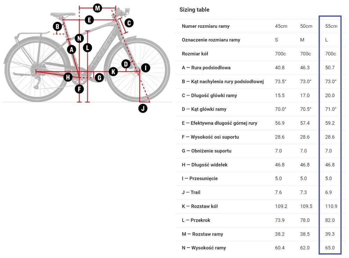Image resolution: width=349 pixels, height=258 pixels.
Task: Select the 45cm frame size column header
Action: (x=281, y=26)
